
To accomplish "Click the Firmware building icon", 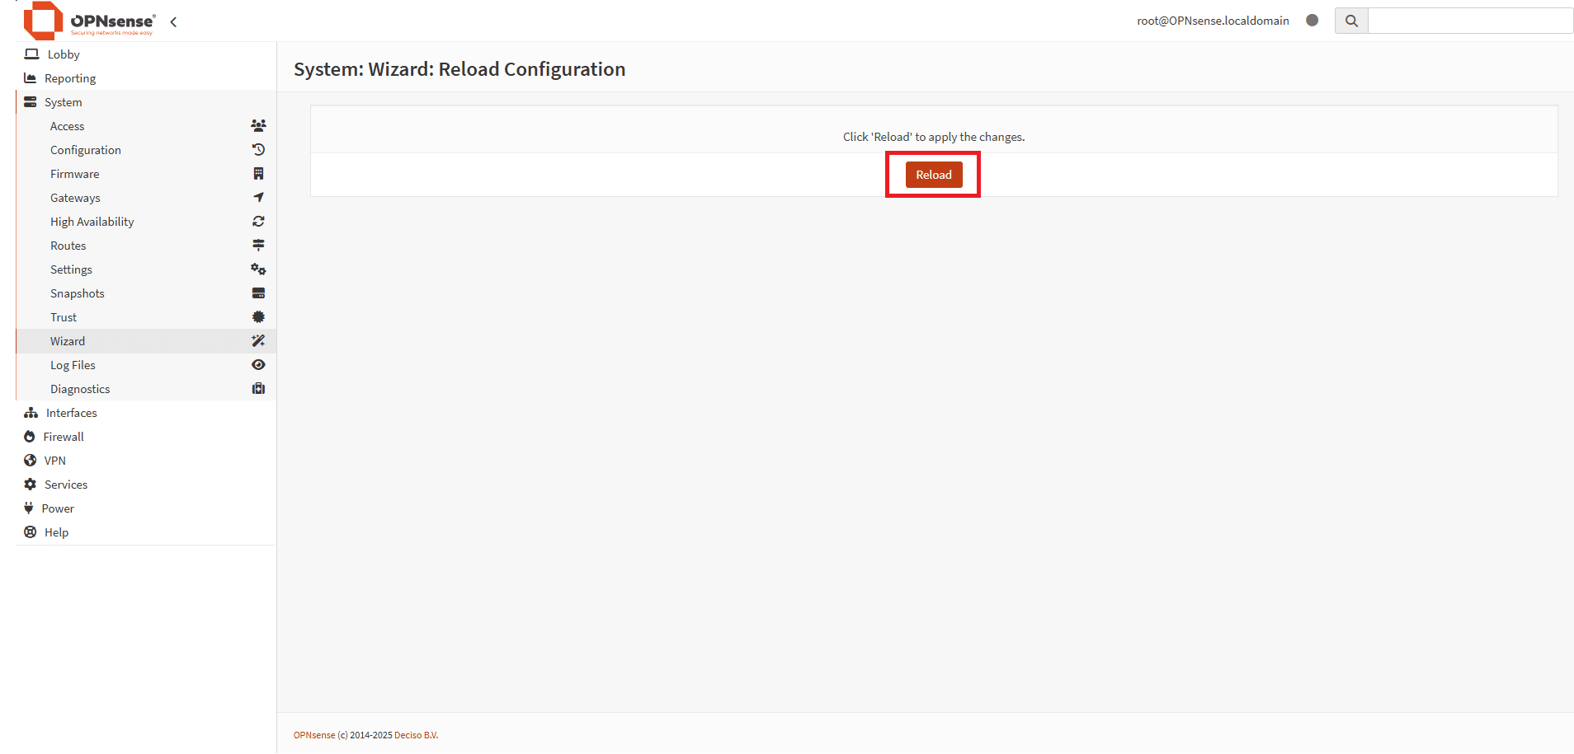I will (x=258, y=174).
